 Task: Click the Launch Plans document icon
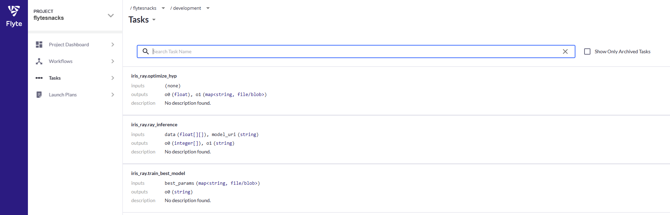[x=39, y=95]
